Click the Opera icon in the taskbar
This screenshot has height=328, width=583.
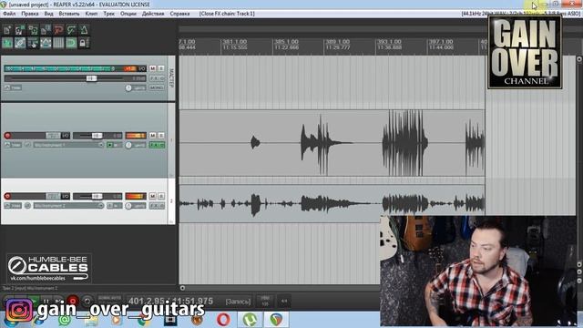click(x=223, y=320)
